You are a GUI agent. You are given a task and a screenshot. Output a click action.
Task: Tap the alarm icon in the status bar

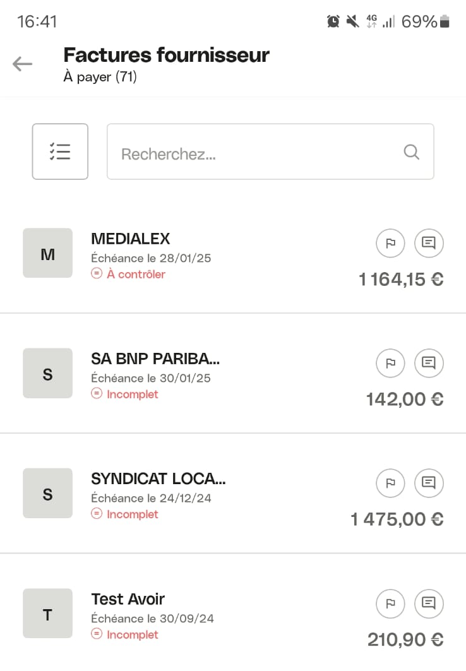coord(333,21)
